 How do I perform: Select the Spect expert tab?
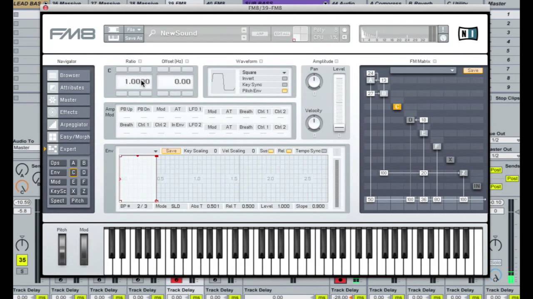(57, 201)
